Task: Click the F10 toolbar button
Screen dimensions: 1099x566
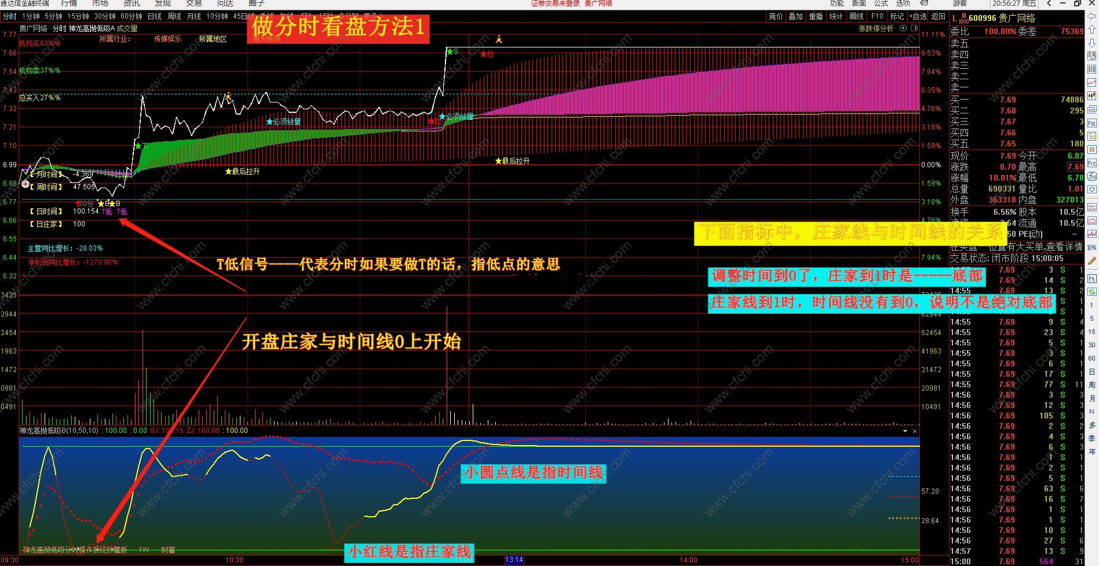Action: point(878,16)
